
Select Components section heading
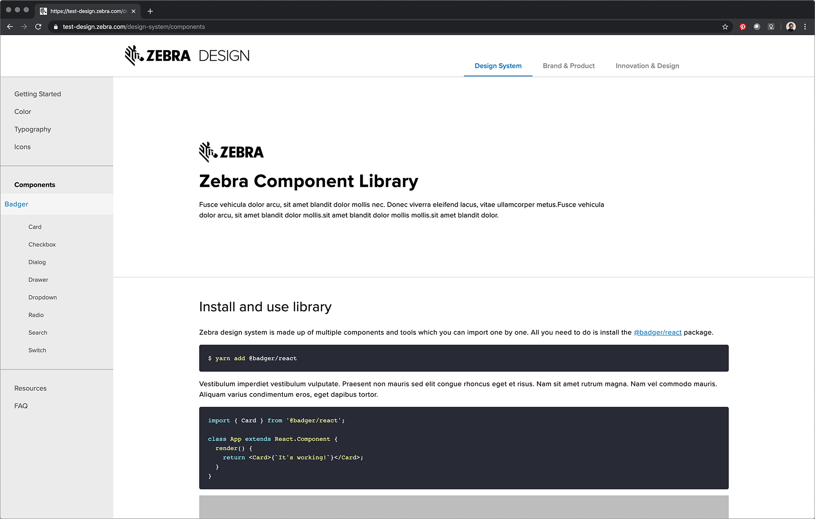coord(35,185)
